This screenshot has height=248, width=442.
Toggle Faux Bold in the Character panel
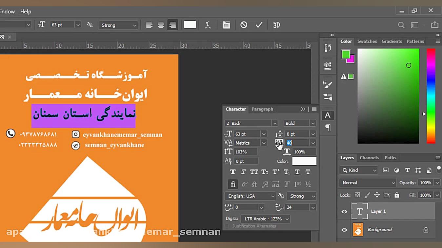(233, 172)
